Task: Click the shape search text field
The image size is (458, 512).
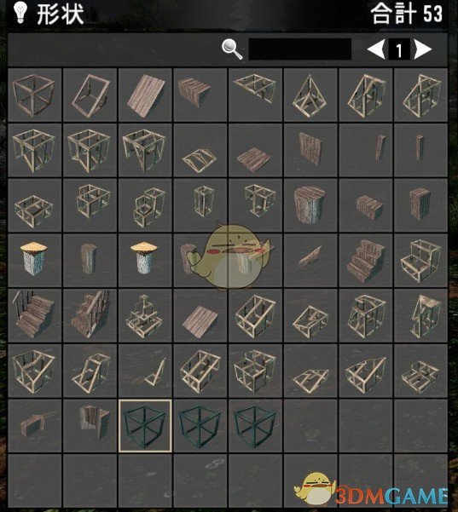Action: [299, 49]
